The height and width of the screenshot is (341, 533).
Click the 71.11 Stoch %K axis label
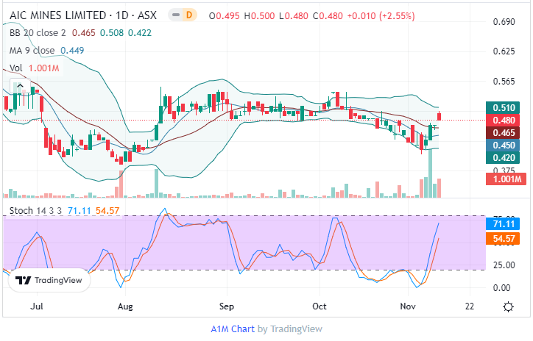click(503, 223)
